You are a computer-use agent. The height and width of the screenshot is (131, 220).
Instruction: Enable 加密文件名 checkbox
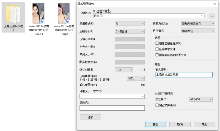pos(157,105)
